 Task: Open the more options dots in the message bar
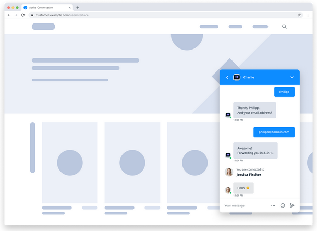[x=273, y=205]
